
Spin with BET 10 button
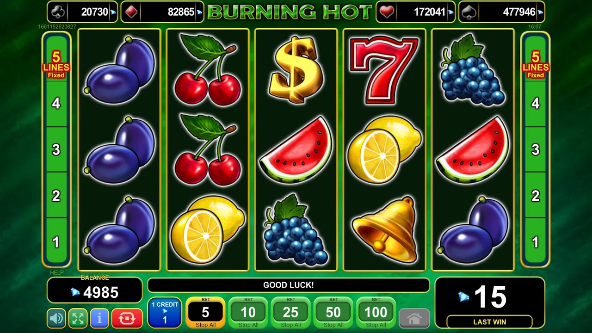[x=248, y=313]
